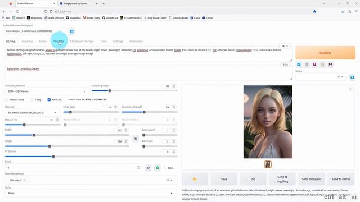Select the generated image thumbnail below preview
This screenshot has height=202, width=360.
click(x=268, y=164)
